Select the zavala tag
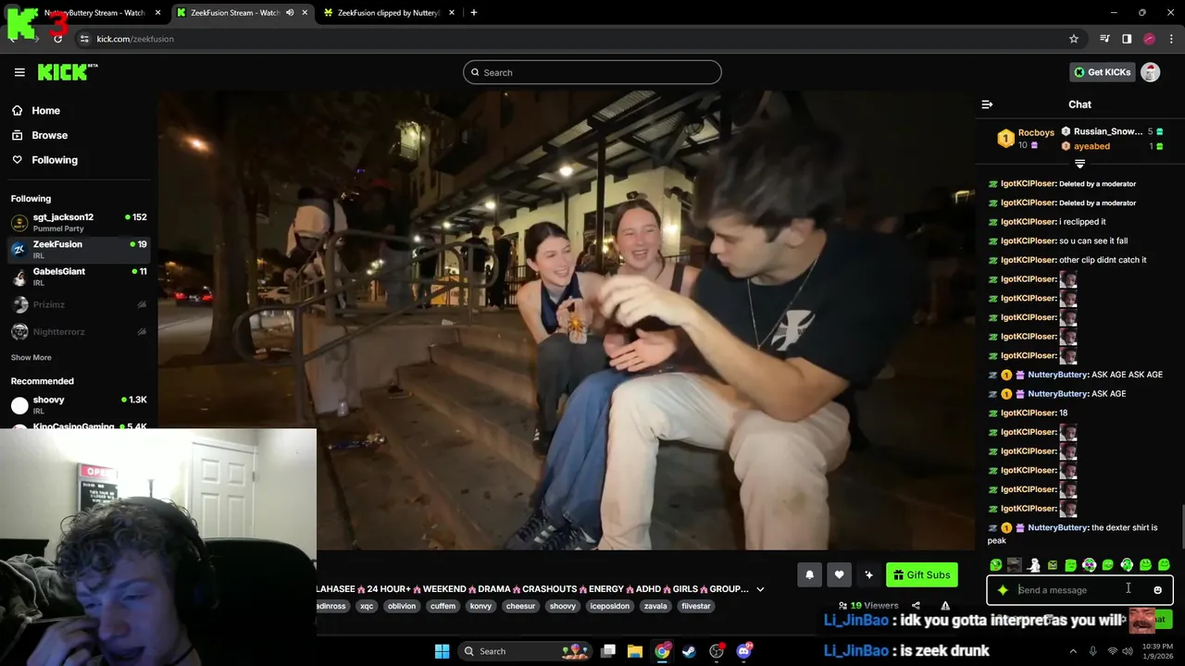The image size is (1185, 666). coord(655,606)
